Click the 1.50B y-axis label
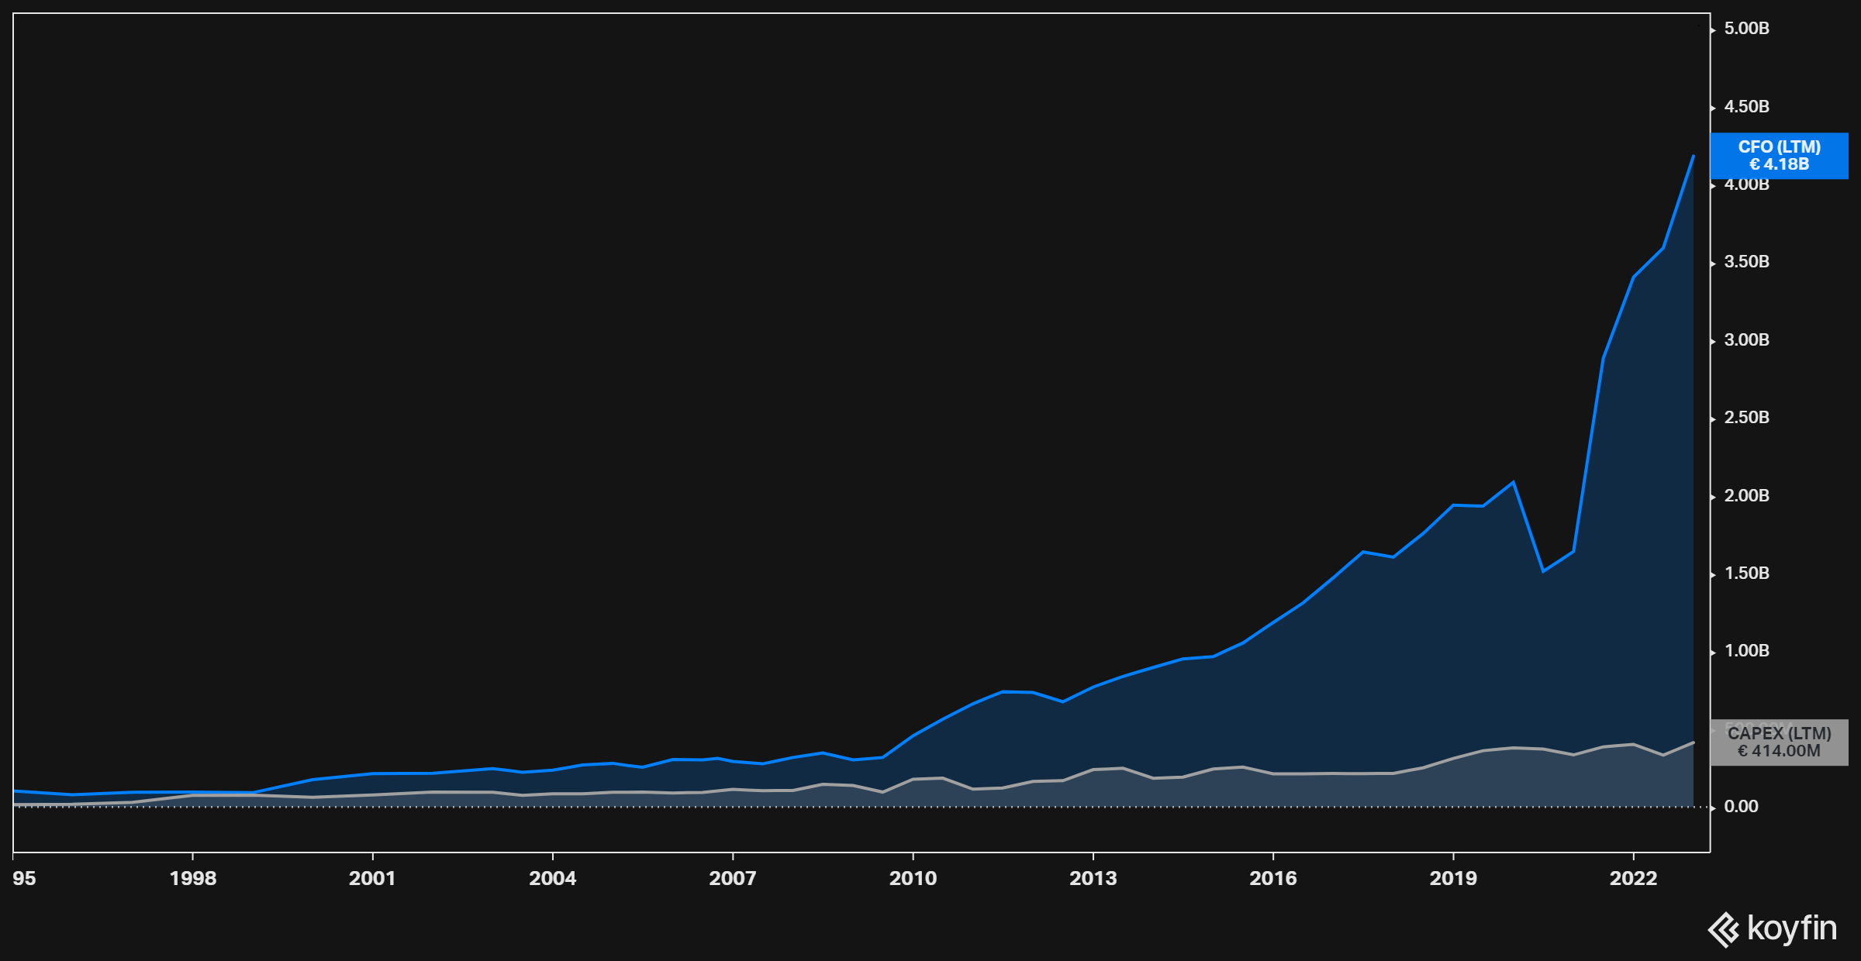This screenshot has height=961, width=1861. 1746,573
